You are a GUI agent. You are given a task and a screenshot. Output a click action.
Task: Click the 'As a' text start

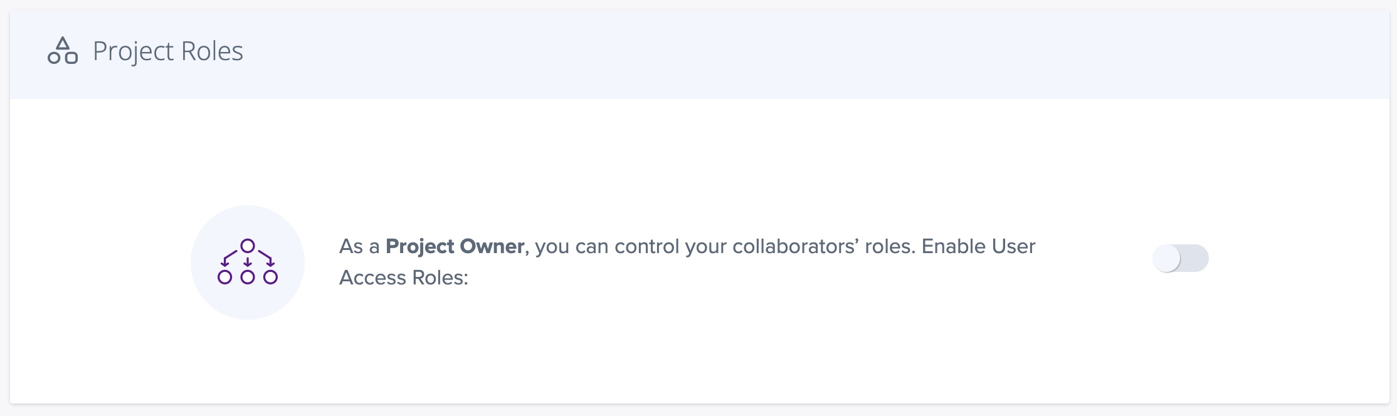click(x=359, y=246)
